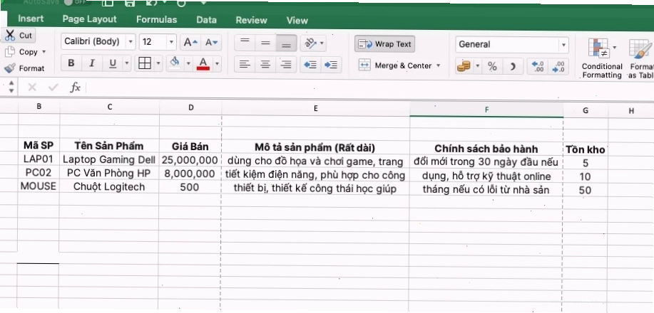The height and width of the screenshot is (313, 654).
Task: Open the borders dropdown arrow
Action: point(158,63)
